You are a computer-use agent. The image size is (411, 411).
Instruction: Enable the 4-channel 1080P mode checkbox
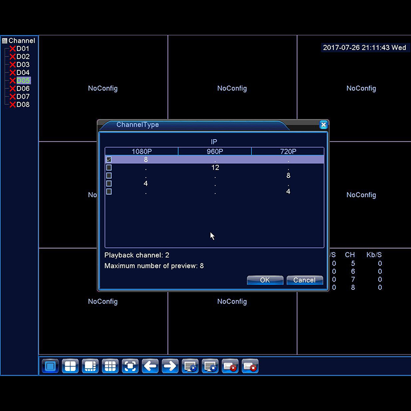click(x=109, y=183)
